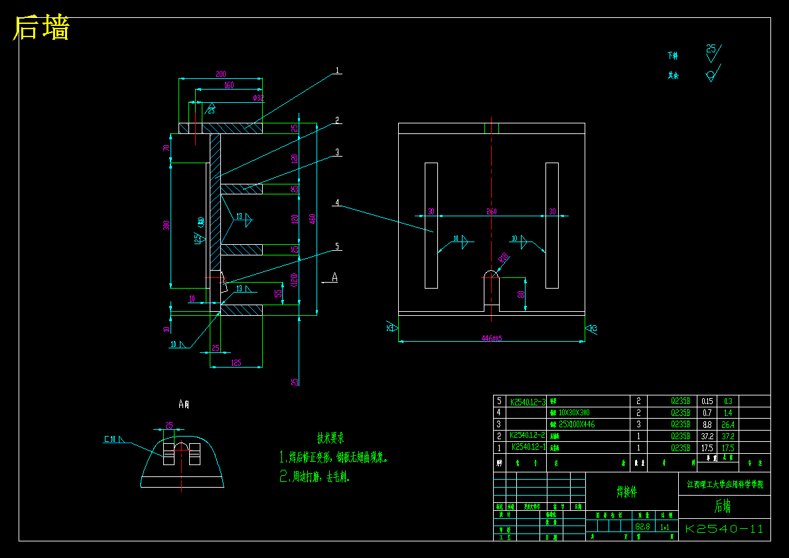Click unit weight 0.15 in row 5
This screenshot has width=789, height=558.
(x=707, y=401)
